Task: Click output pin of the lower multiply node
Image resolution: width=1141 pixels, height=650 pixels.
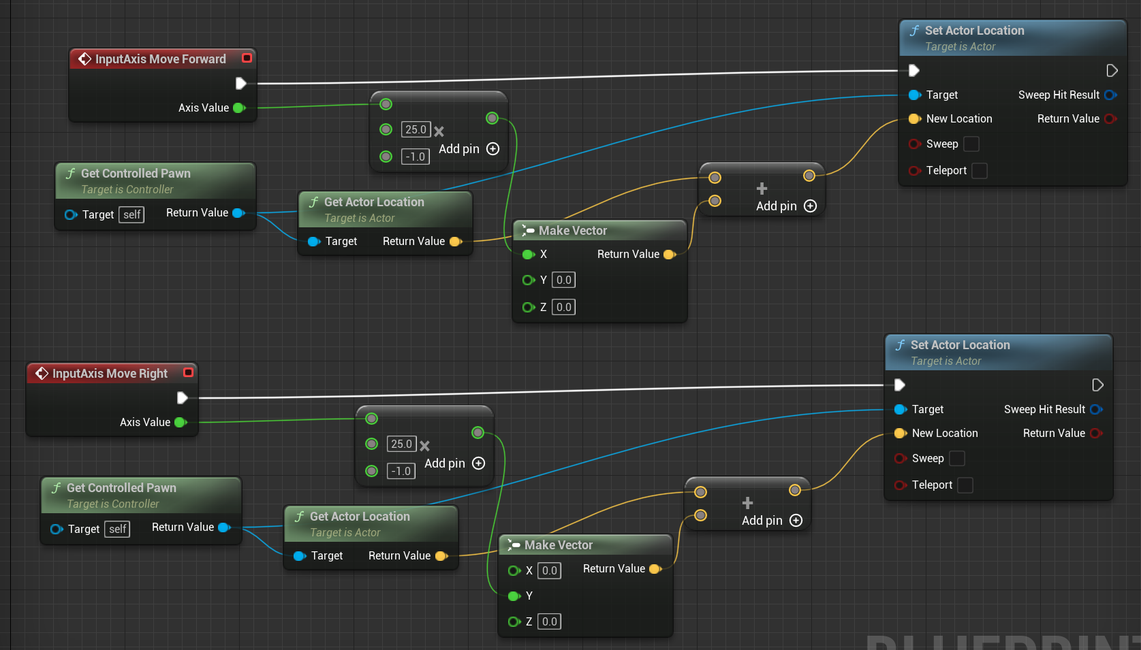Action: [478, 433]
